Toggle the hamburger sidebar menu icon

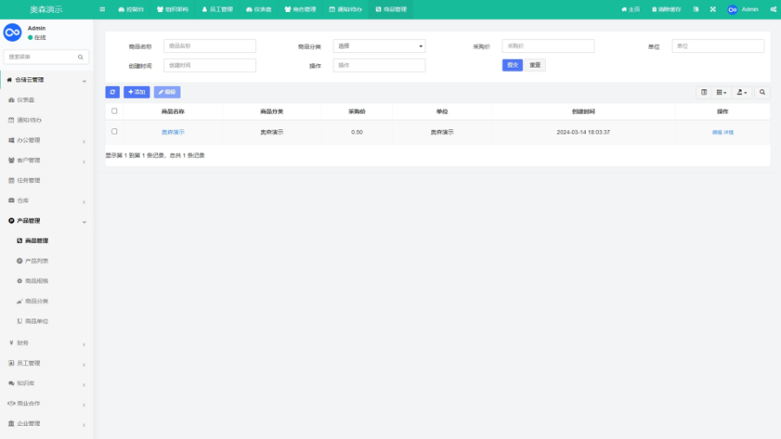click(x=102, y=10)
